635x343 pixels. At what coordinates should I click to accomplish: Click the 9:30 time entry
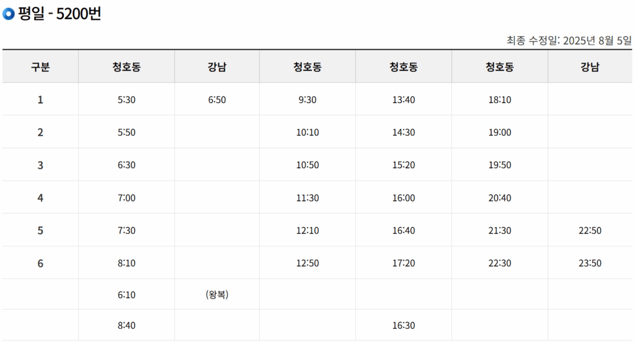[307, 100]
